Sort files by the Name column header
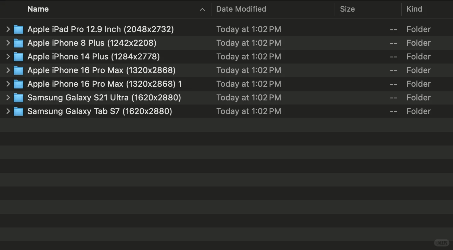453x250 pixels. pos(38,9)
